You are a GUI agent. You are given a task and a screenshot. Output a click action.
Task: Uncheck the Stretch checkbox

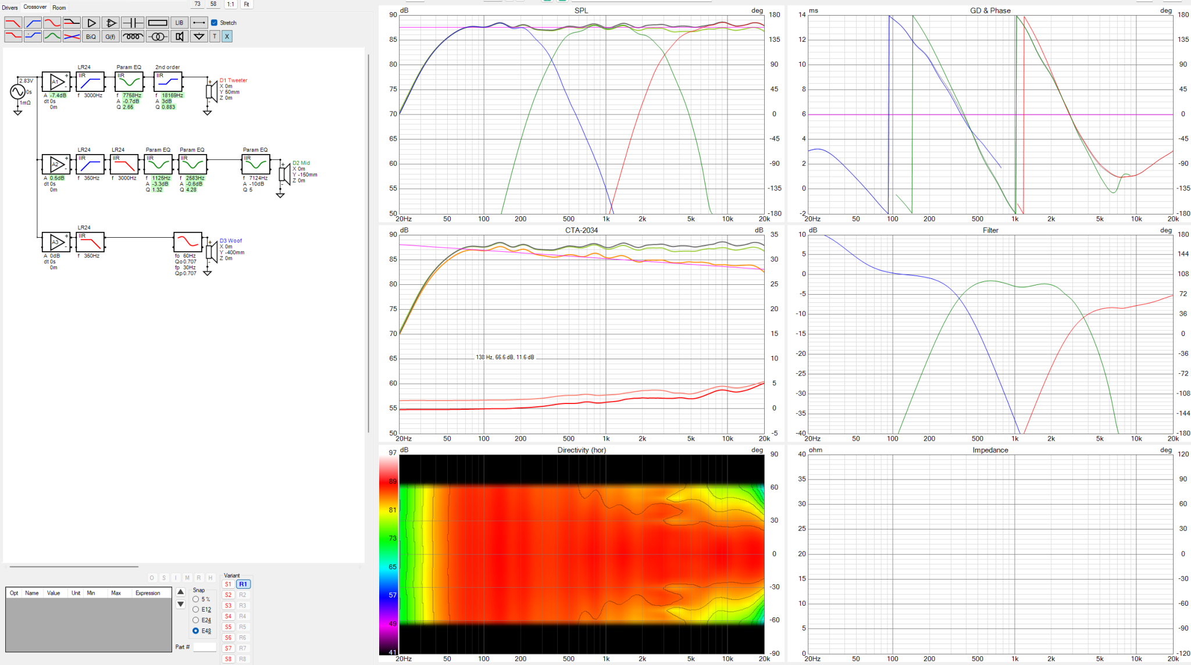tap(214, 23)
